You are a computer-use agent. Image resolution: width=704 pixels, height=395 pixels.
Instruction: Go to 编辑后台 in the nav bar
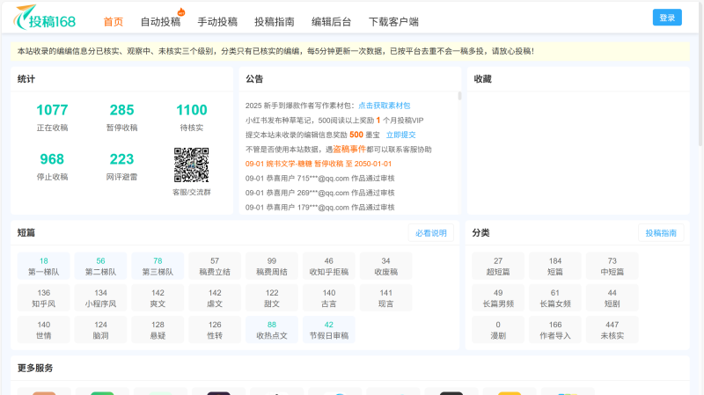331,22
